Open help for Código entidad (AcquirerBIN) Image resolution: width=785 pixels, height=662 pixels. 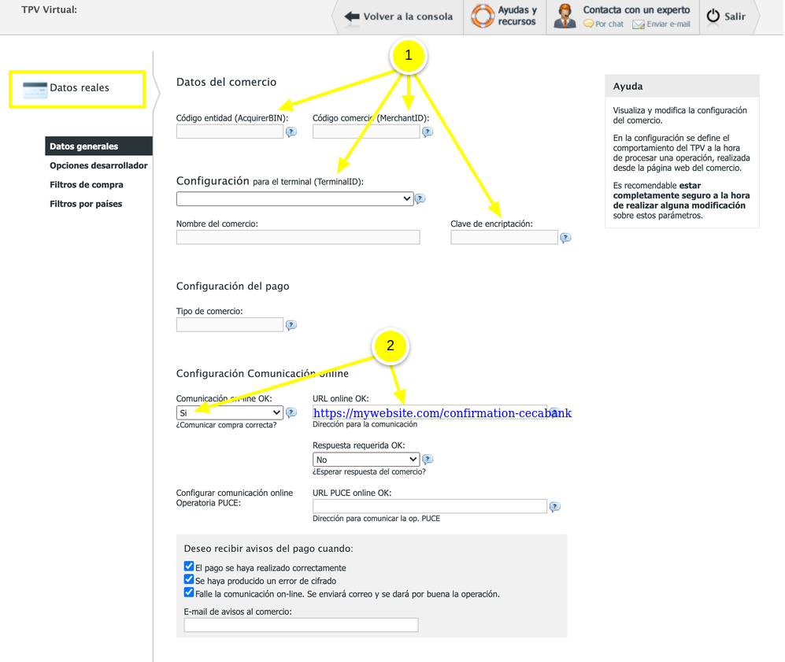coord(291,132)
